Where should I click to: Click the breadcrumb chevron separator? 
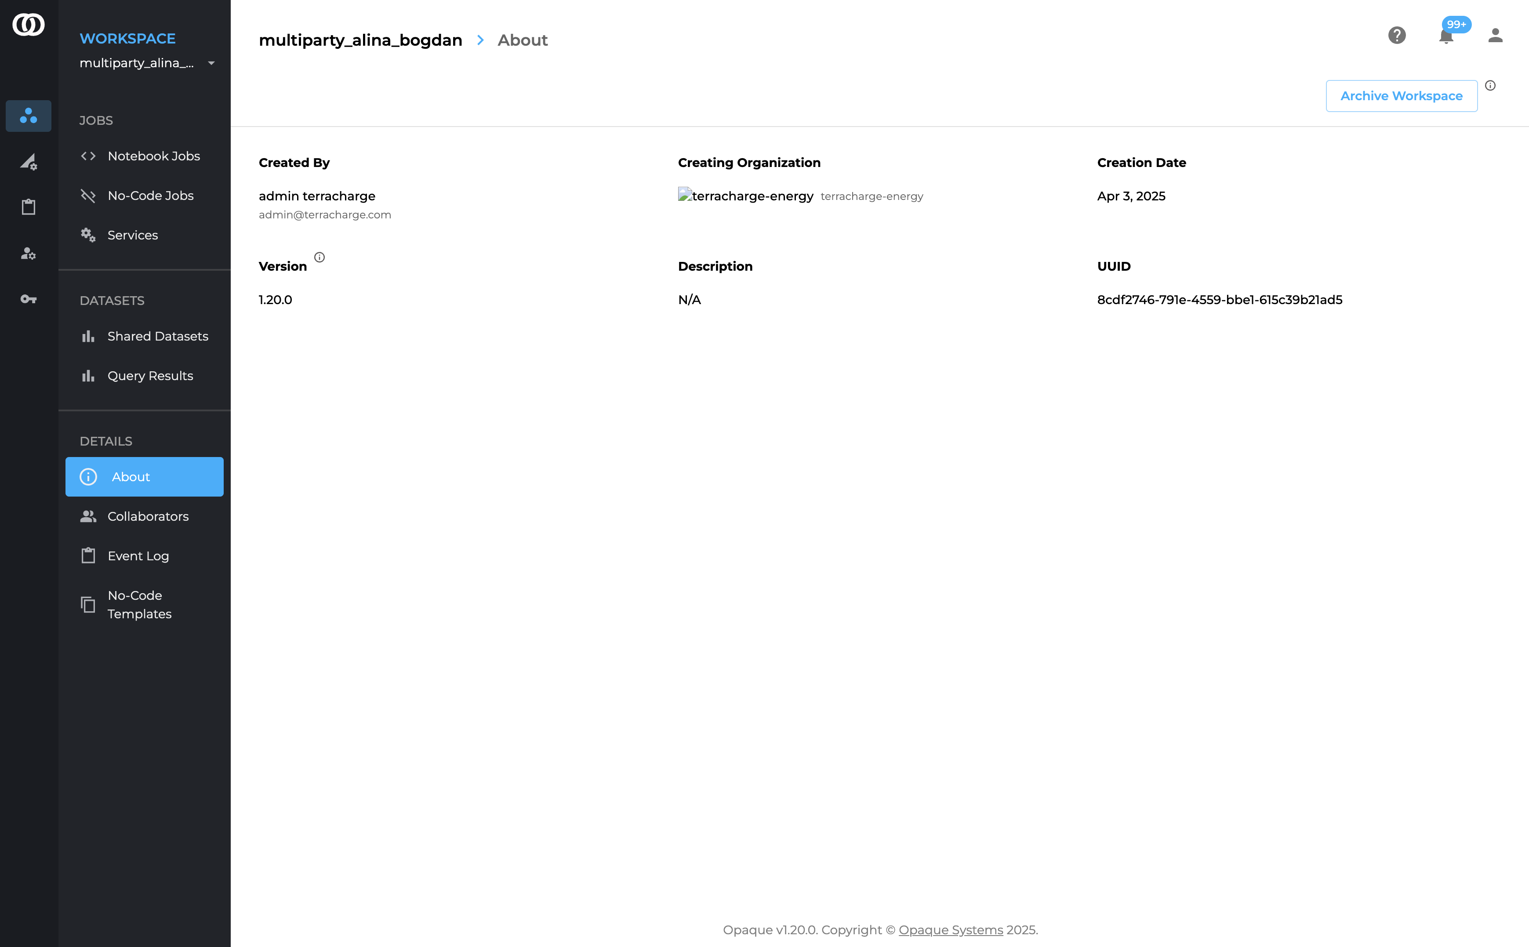tap(480, 40)
